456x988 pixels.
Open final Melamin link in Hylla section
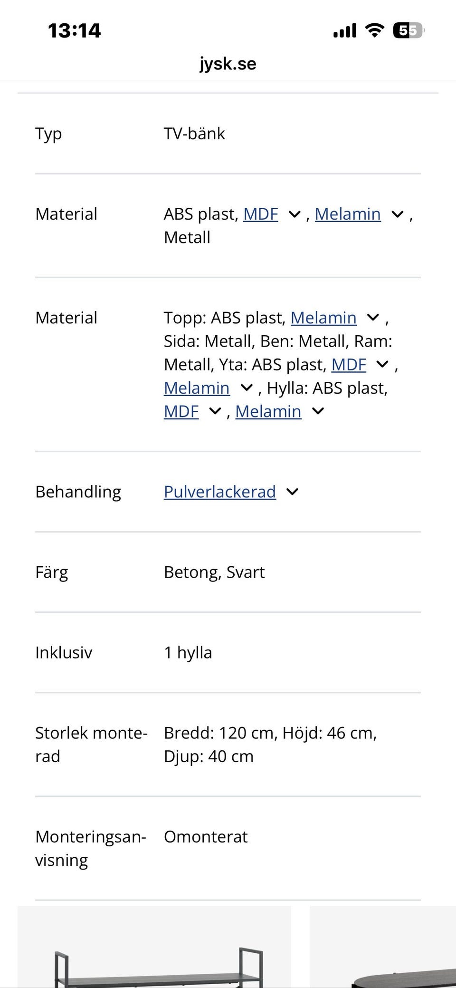tap(268, 411)
